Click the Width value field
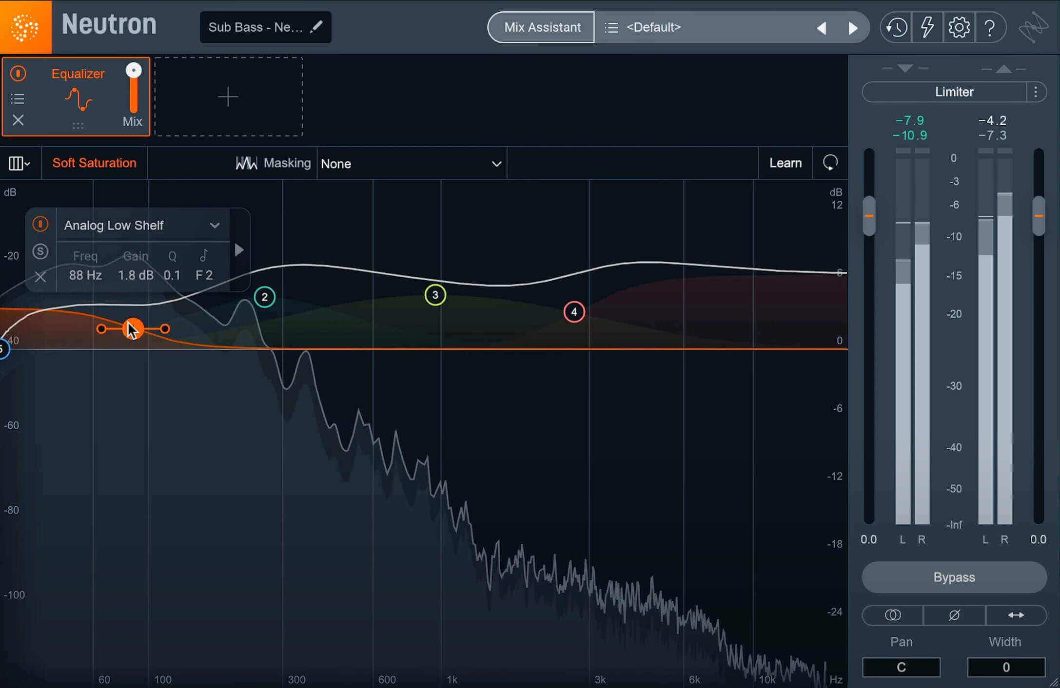 click(x=1006, y=667)
